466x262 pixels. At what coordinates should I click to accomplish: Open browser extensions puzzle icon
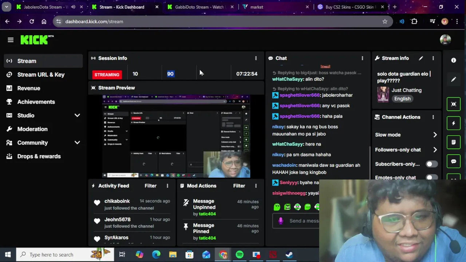click(414, 21)
